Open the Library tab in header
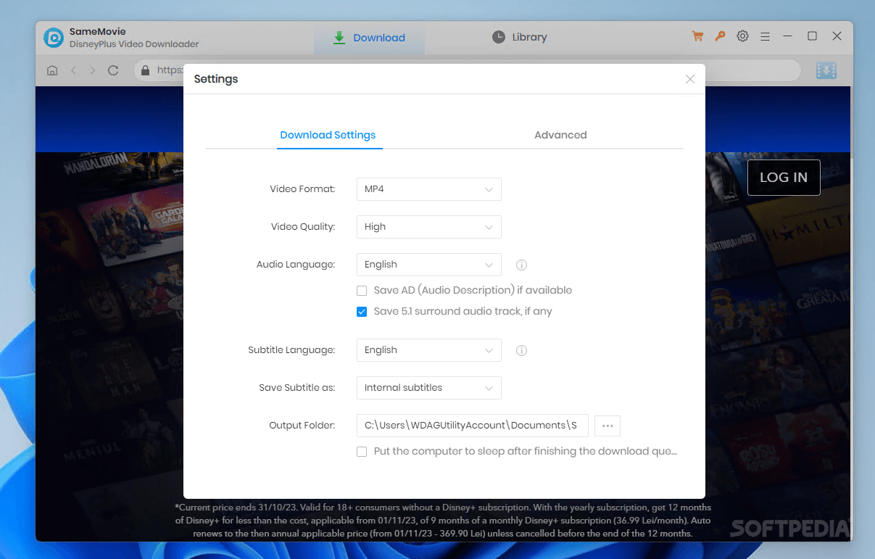 click(520, 37)
